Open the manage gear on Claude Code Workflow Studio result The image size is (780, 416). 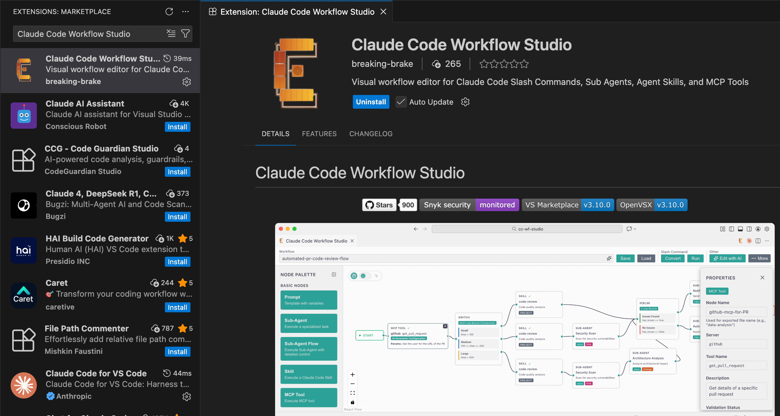pyautogui.click(x=186, y=82)
